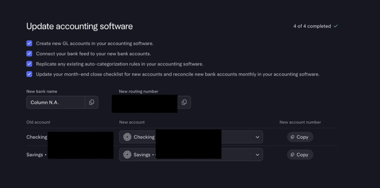
Task: Click the green completed checkmark icon
Action: click(x=335, y=26)
